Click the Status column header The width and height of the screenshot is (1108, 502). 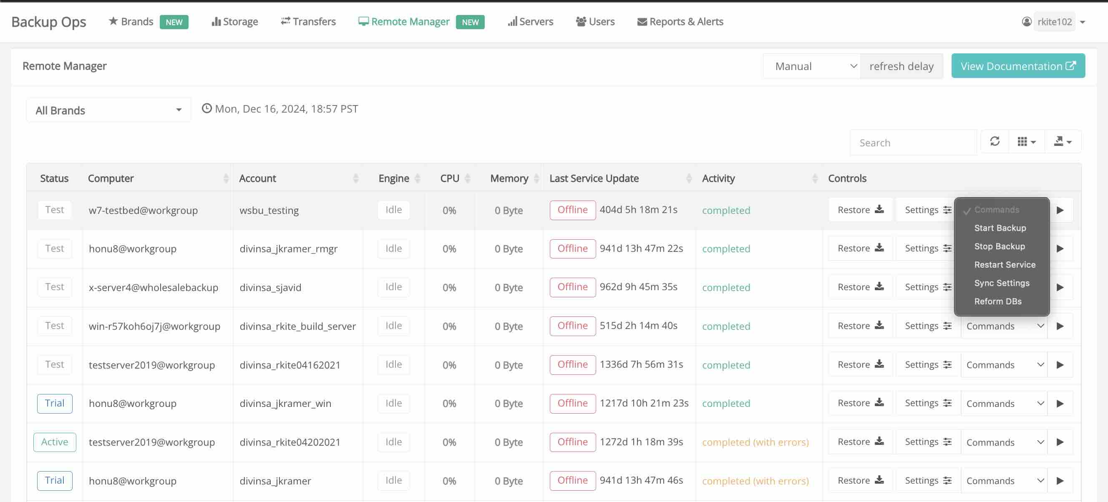54,178
